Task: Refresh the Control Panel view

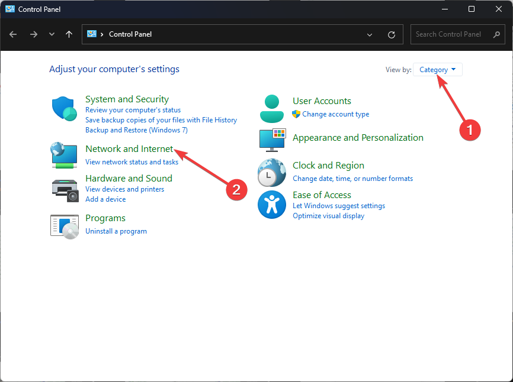Action: click(391, 34)
